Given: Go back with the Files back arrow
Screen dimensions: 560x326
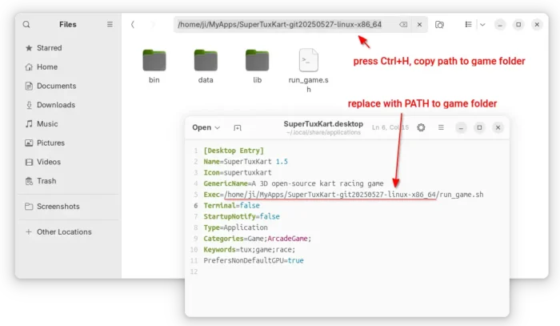Looking at the screenshot, I should 133,24.
